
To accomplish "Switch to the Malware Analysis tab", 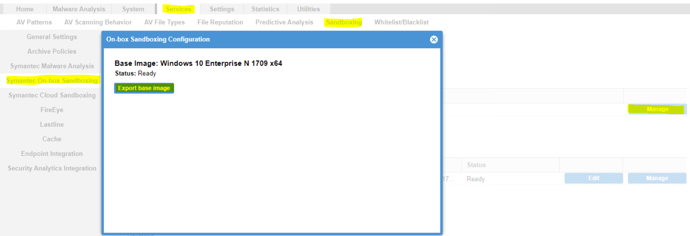I will 79,9.
